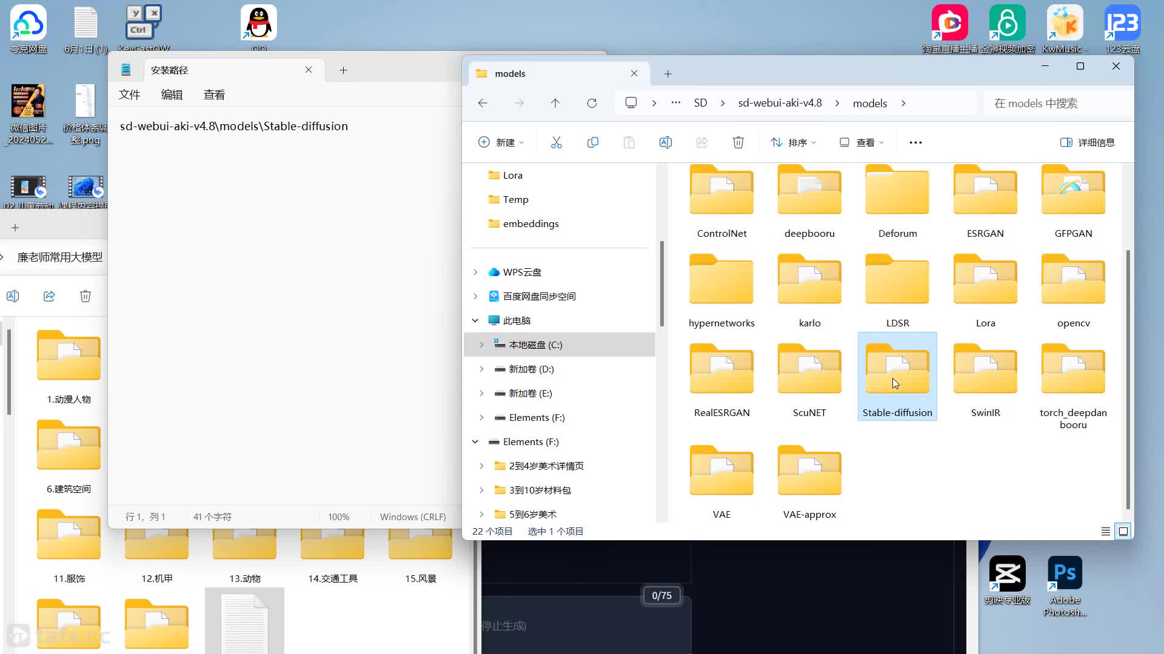Click the Cut icon in Explorer toolbar

click(556, 142)
